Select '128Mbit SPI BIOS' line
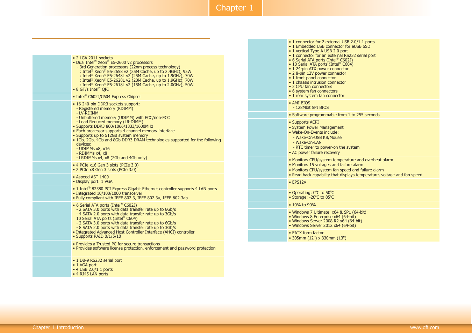This screenshot has width=472, height=333. tap(310, 108)
